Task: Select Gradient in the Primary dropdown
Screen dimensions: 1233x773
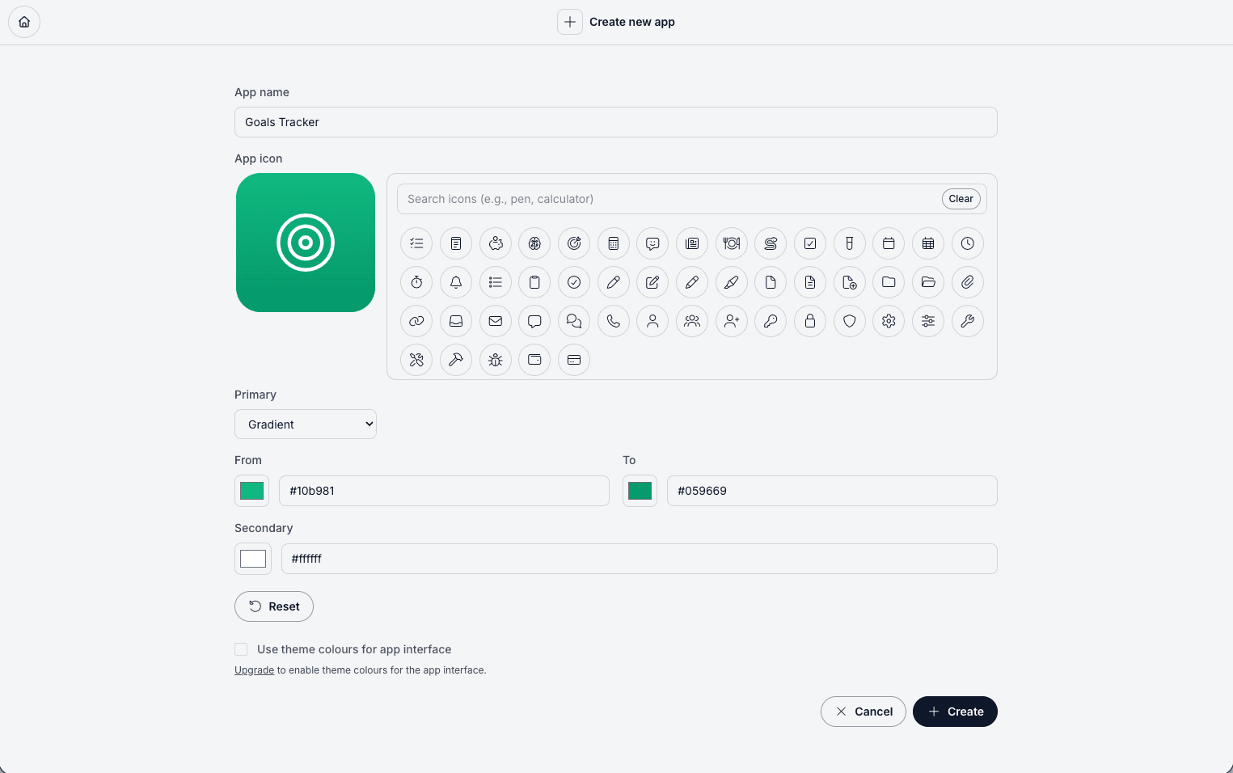Action: [x=305, y=424]
